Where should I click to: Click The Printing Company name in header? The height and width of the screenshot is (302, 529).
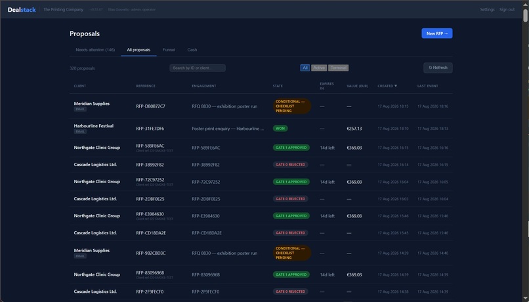point(63,9)
